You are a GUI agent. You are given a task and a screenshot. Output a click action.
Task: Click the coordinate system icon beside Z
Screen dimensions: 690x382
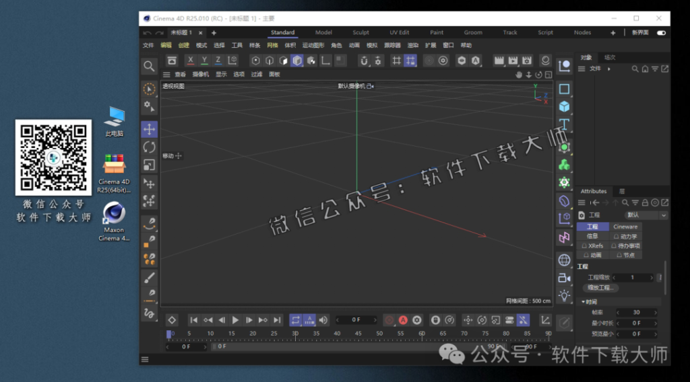(x=232, y=61)
